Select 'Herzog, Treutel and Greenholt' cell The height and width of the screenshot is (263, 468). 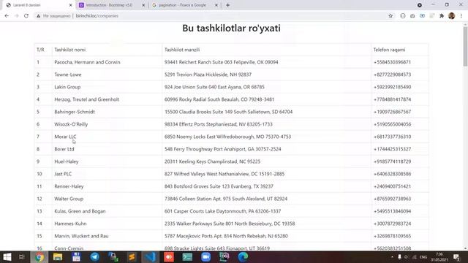point(86,99)
